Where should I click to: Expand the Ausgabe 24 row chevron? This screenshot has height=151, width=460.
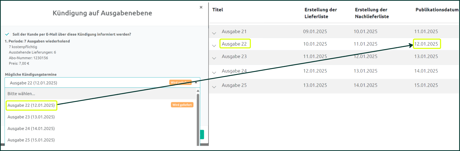[x=214, y=72]
